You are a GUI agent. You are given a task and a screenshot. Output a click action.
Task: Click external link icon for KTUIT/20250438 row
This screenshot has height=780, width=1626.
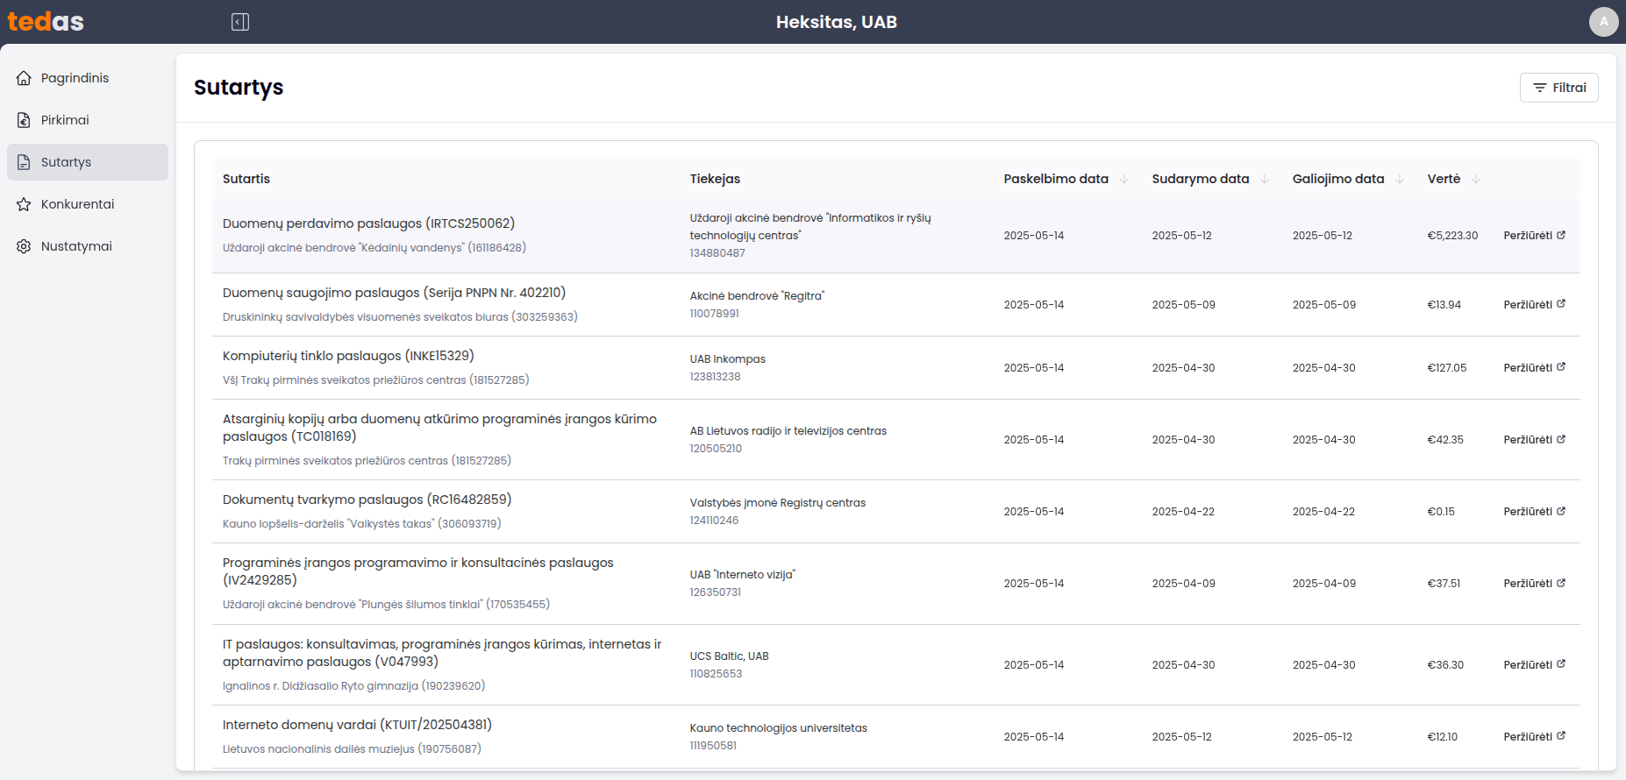pos(1561,736)
